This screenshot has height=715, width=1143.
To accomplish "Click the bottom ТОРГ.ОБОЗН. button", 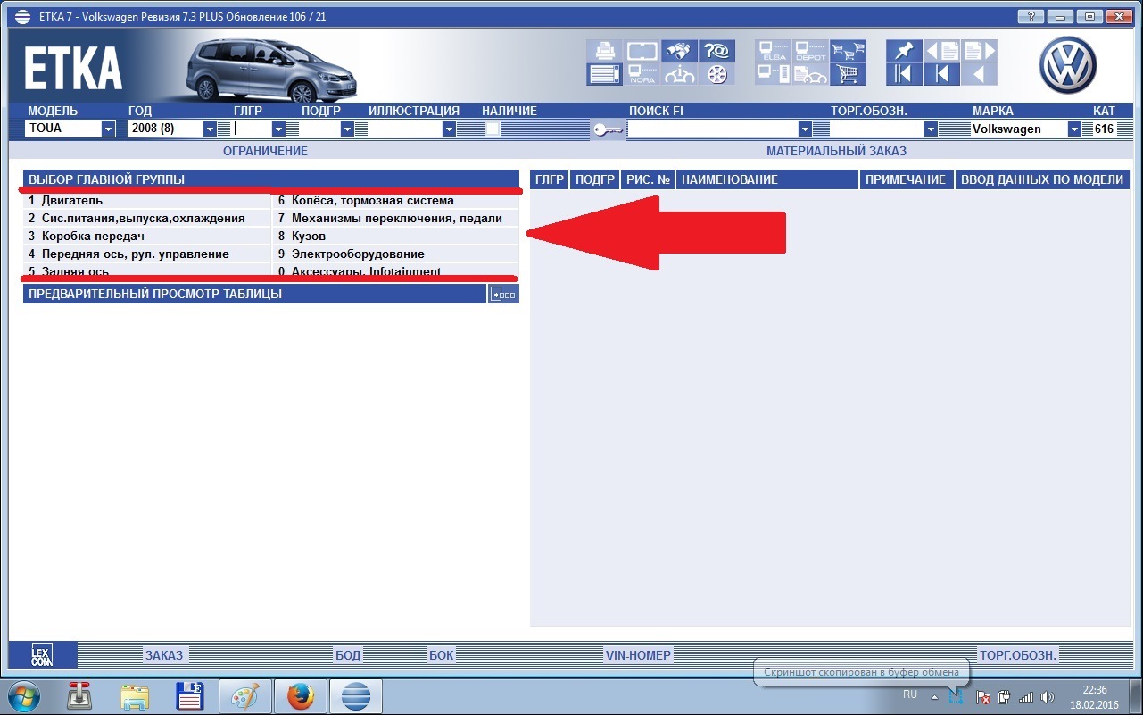I will [1018, 655].
